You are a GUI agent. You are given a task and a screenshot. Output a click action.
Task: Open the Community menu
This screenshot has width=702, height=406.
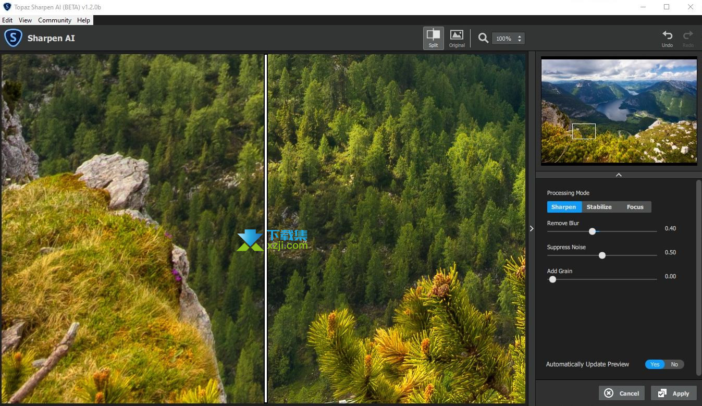pyautogui.click(x=55, y=20)
